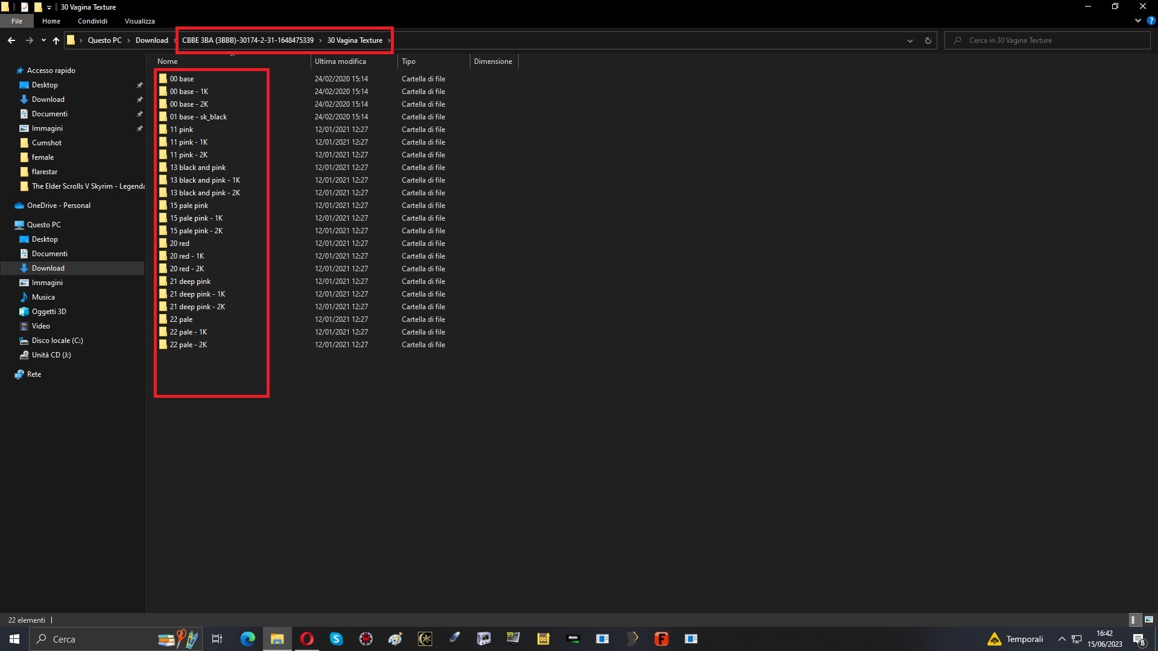The height and width of the screenshot is (651, 1158).
Task: Click the New Folder icon in title bar
Action: pos(37,7)
